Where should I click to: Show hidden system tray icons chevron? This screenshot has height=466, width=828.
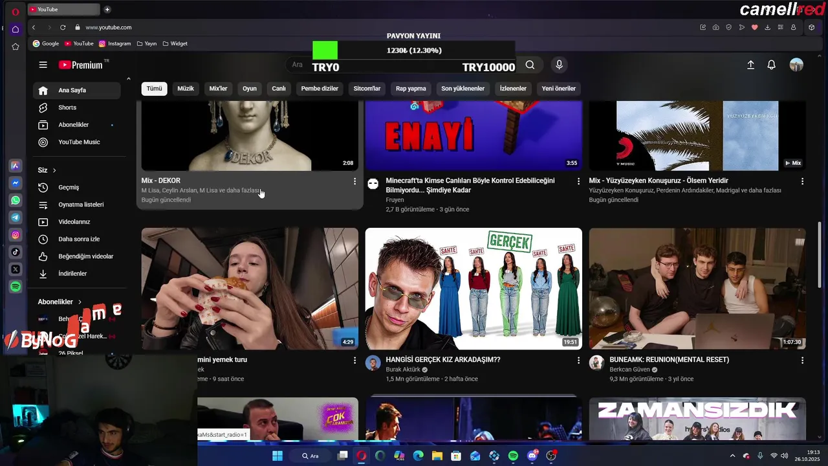pyautogui.click(x=732, y=456)
